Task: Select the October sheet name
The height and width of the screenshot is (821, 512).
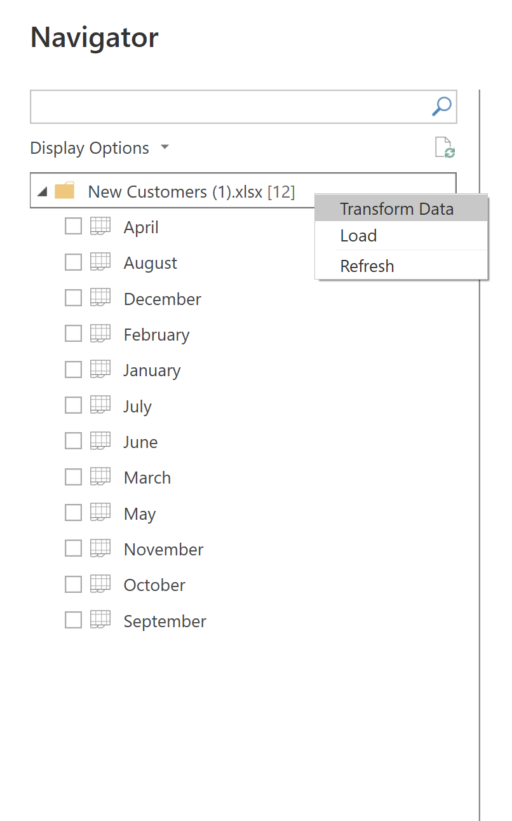Action: click(154, 585)
